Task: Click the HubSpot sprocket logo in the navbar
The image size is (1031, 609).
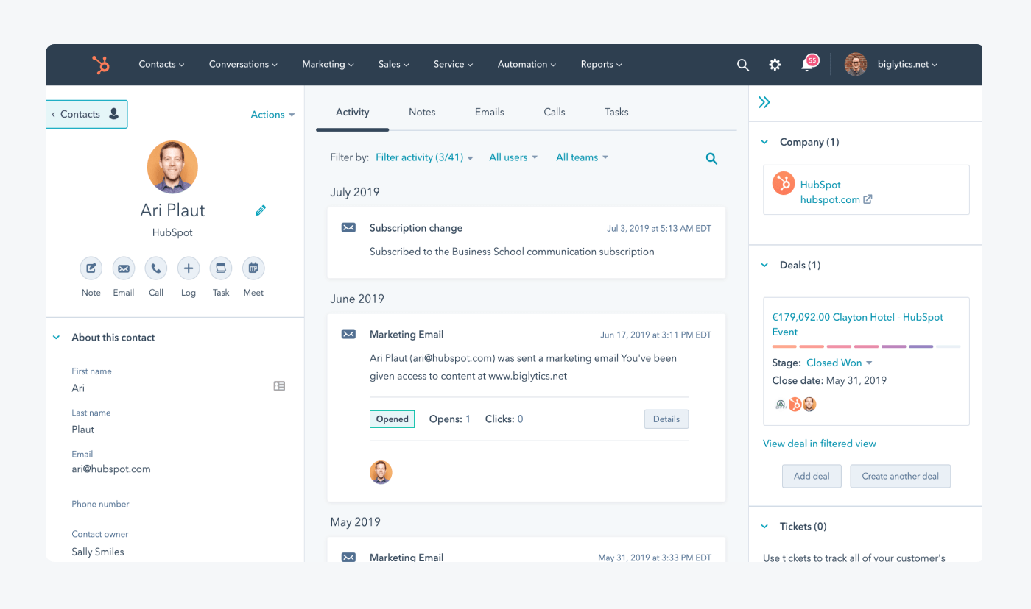Action: click(101, 65)
